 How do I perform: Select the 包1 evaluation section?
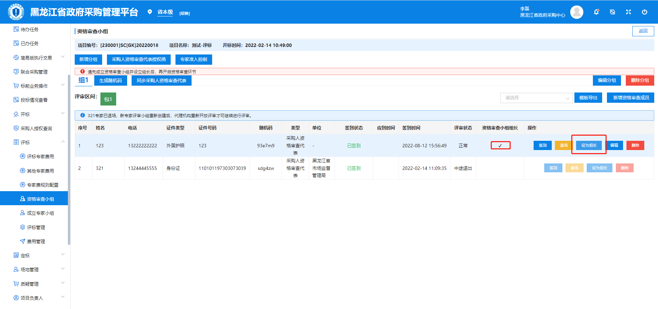pos(108,99)
